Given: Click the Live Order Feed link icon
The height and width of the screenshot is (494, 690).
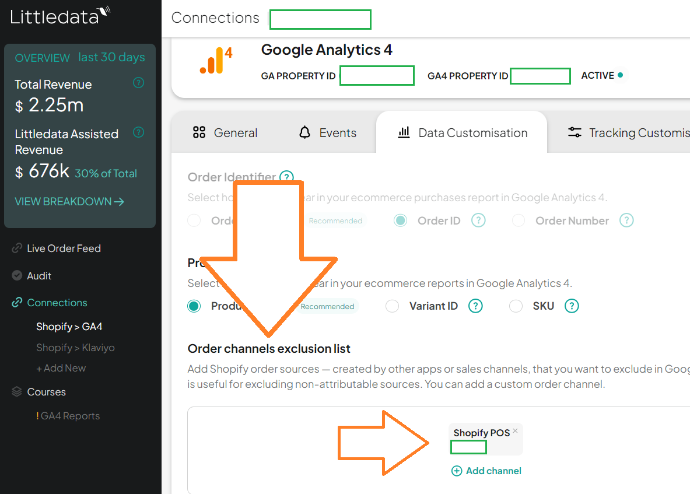Looking at the screenshot, I should [17, 248].
